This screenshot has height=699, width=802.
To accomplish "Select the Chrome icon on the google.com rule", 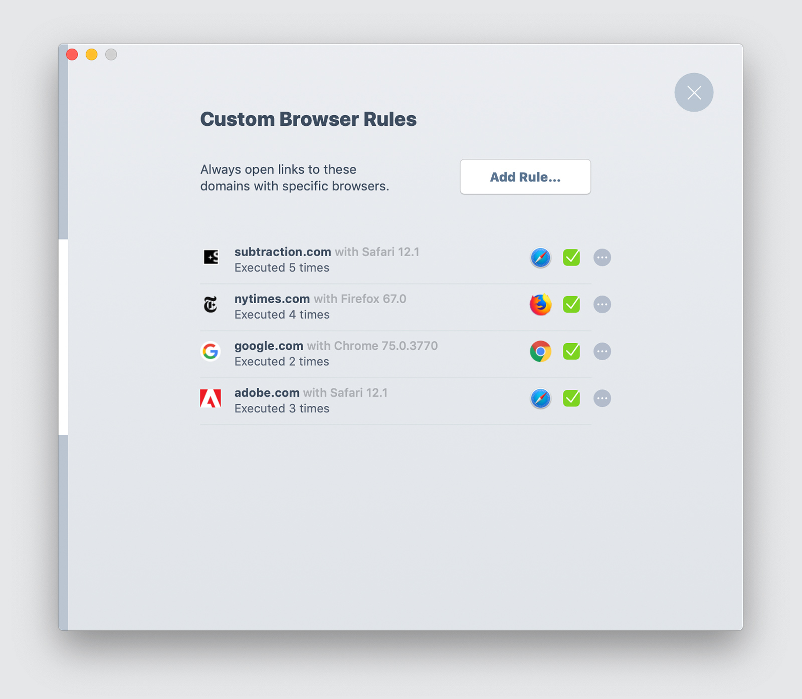I will coord(540,351).
